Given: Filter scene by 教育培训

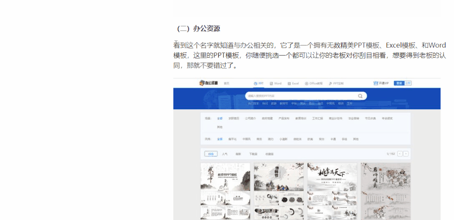Looking at the screenshot, I should [x=301, y=118].
